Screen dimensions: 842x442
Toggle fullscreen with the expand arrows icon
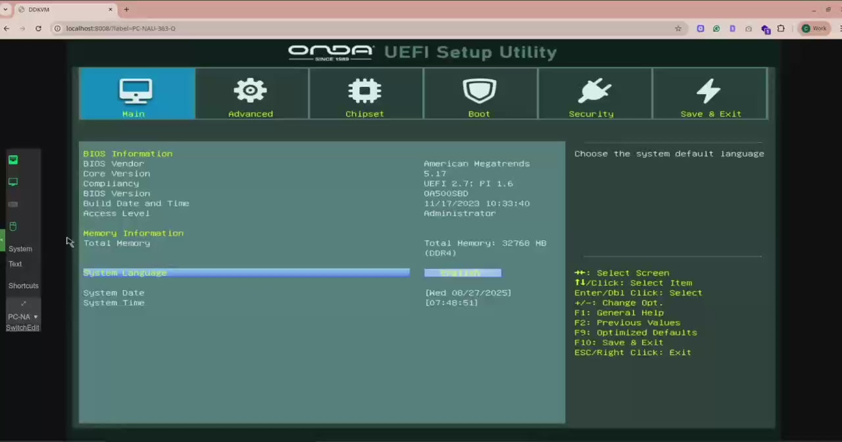(x=24, y=303)
